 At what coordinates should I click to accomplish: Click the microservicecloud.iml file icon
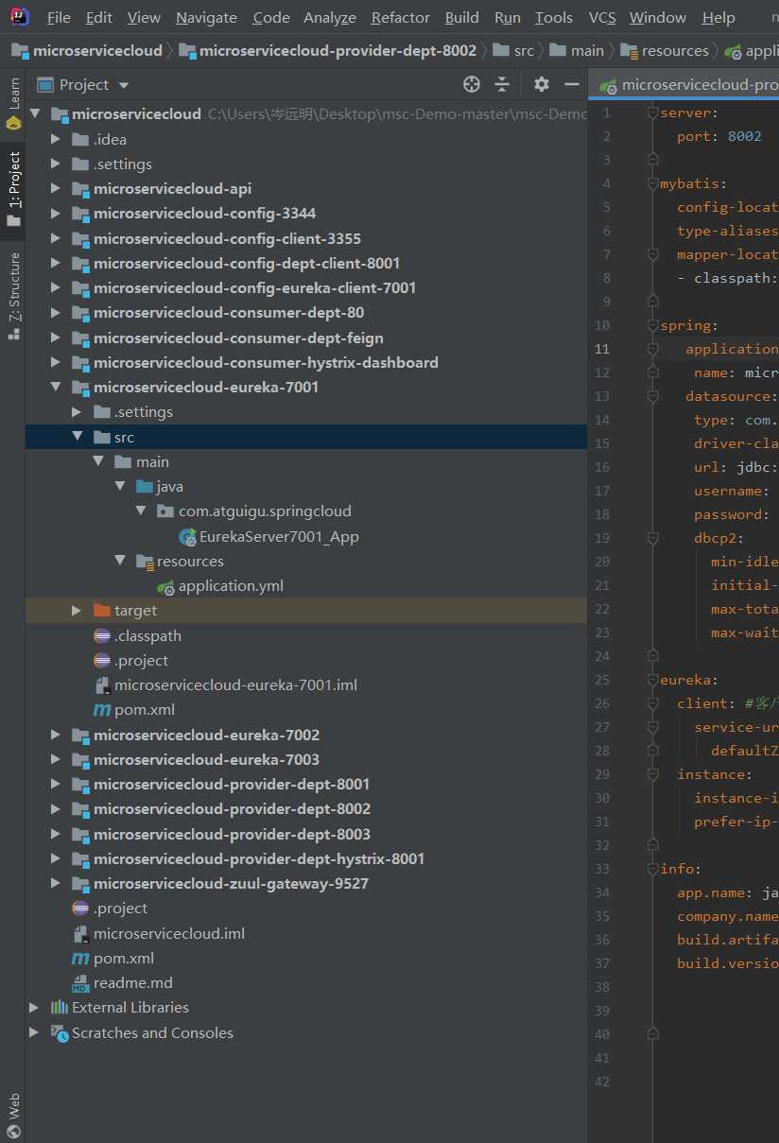80,934
